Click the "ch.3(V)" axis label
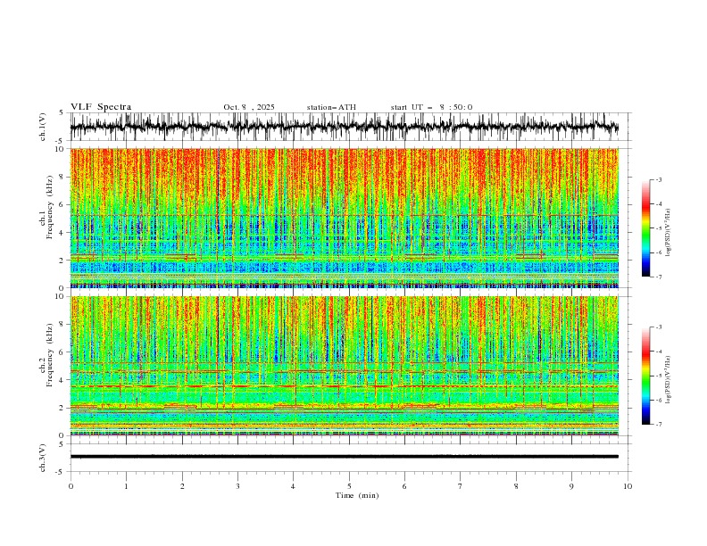 (43, 458)
